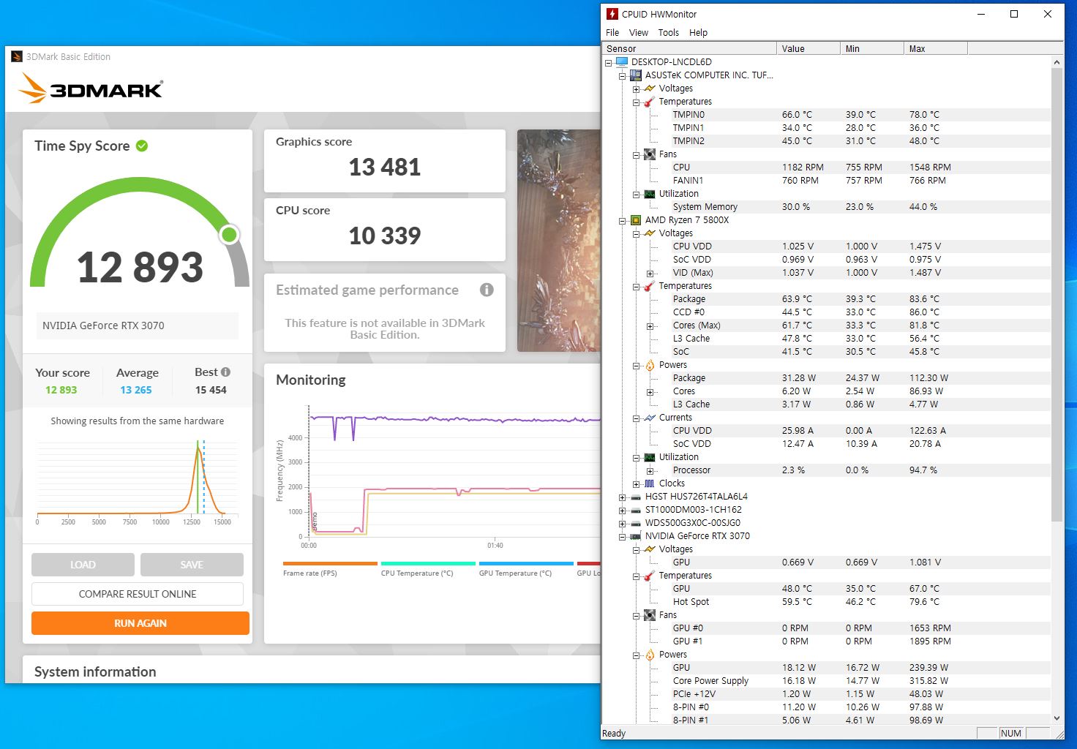Click the Value column header
This screenshot has width=1077, height=749.
[x=808, y=48]
